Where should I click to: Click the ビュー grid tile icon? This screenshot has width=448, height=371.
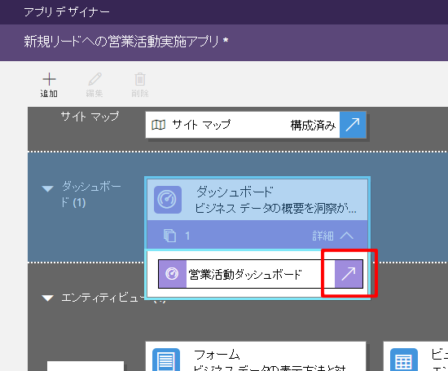pyautogui.click(x=404, y=360)
